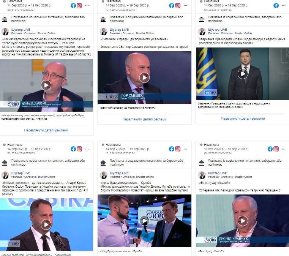Click Facebook icon on ad ID 529412548007623
289x256 pixels.
pos(73,149)
